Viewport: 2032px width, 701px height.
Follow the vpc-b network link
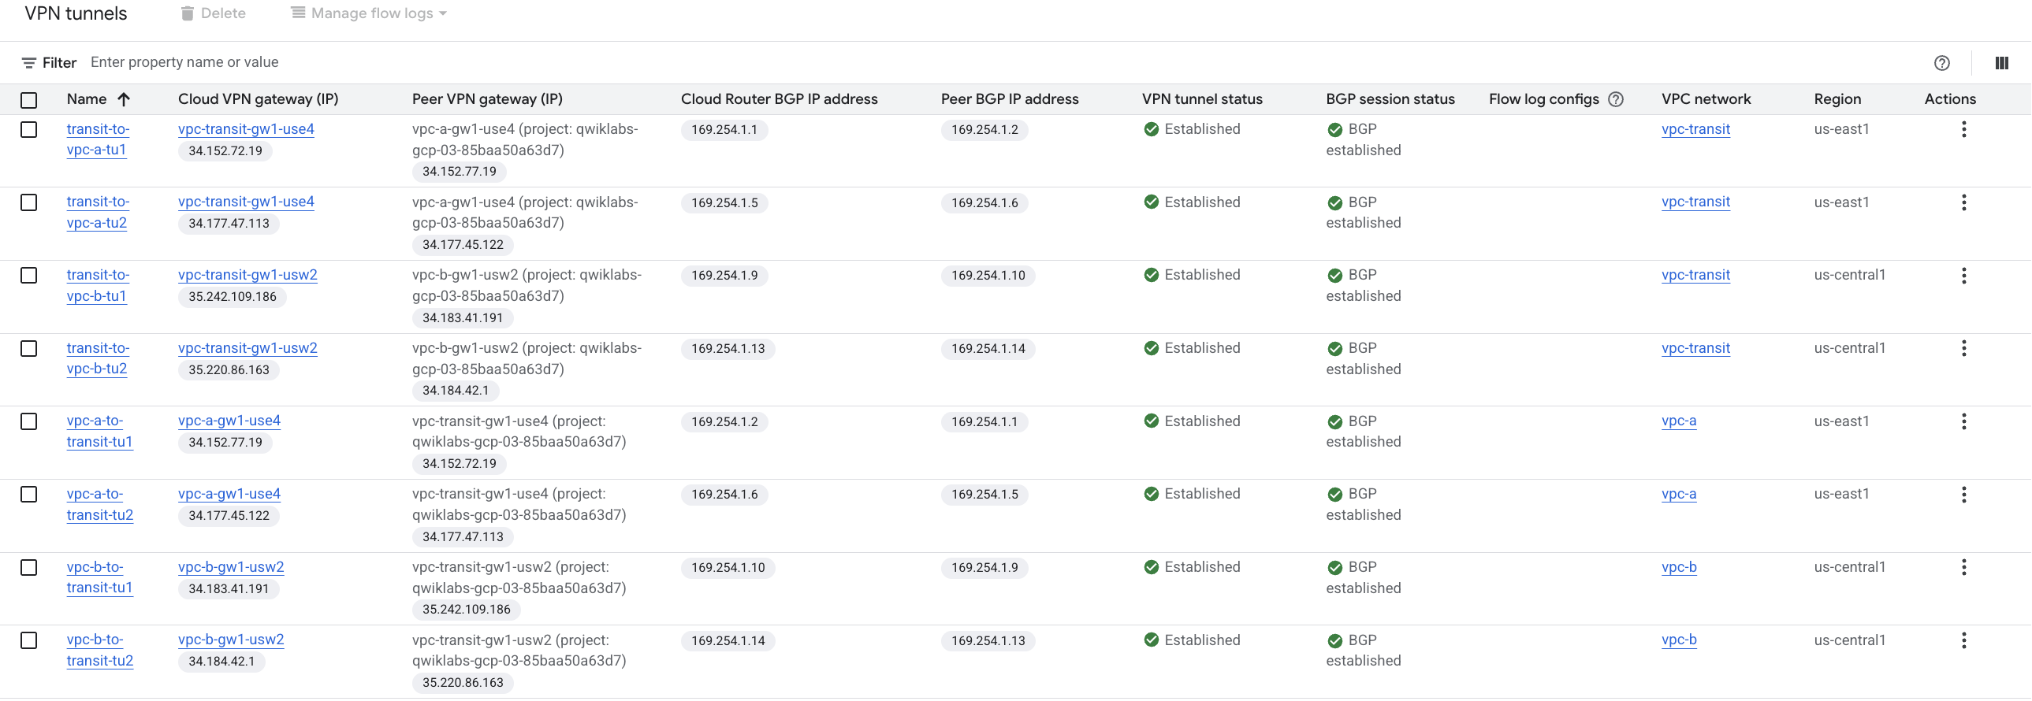click(1678, 567)
